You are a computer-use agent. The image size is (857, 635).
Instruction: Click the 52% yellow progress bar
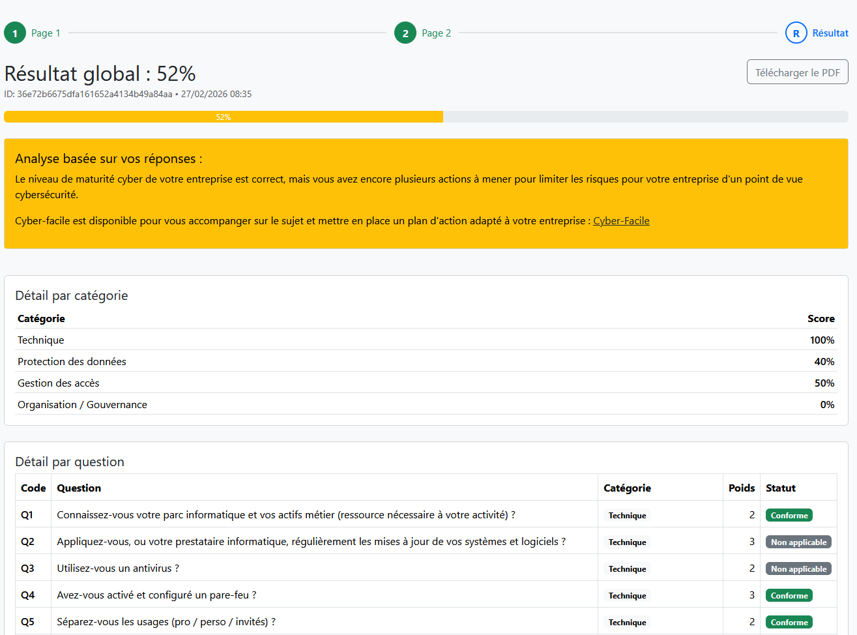223,117
